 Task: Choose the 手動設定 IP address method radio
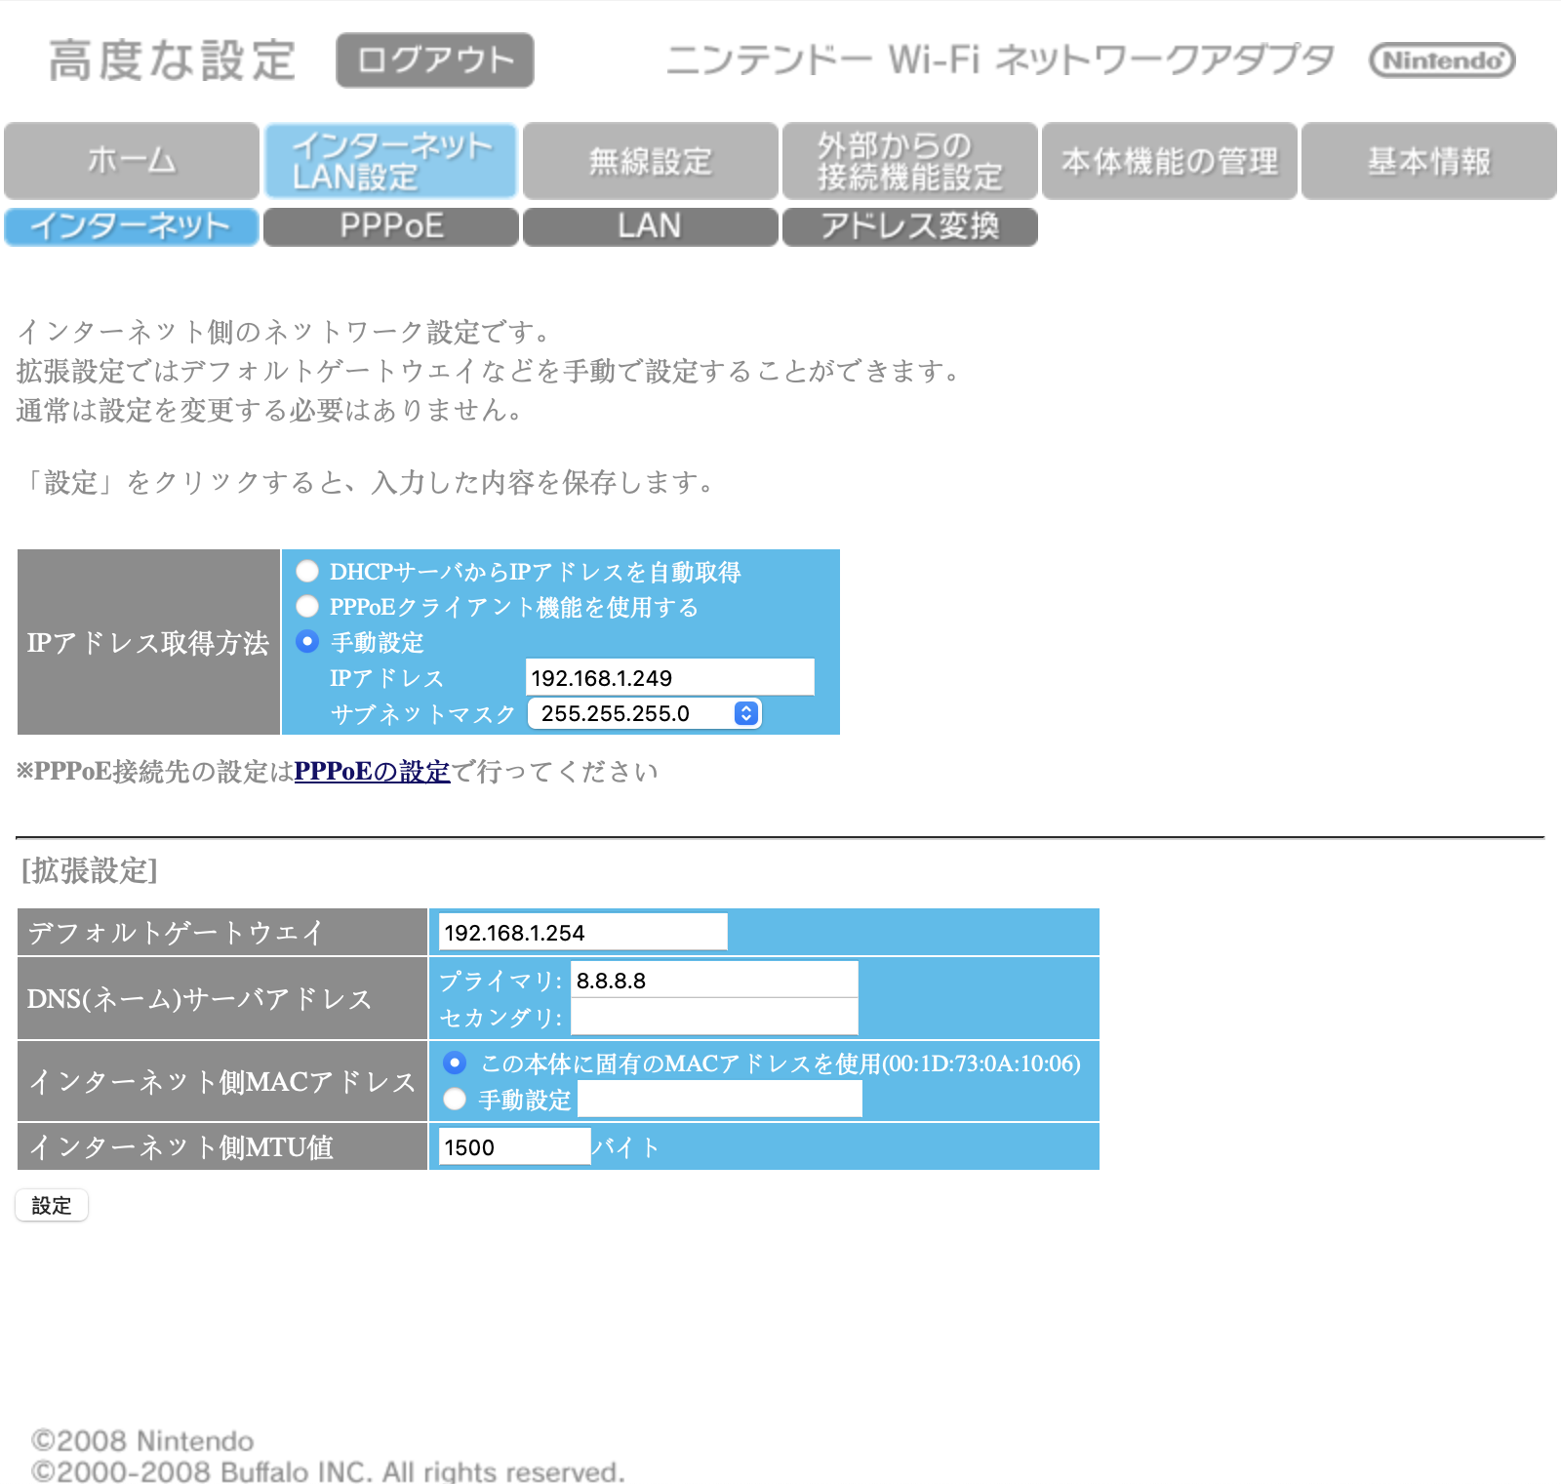click(307, 641)
